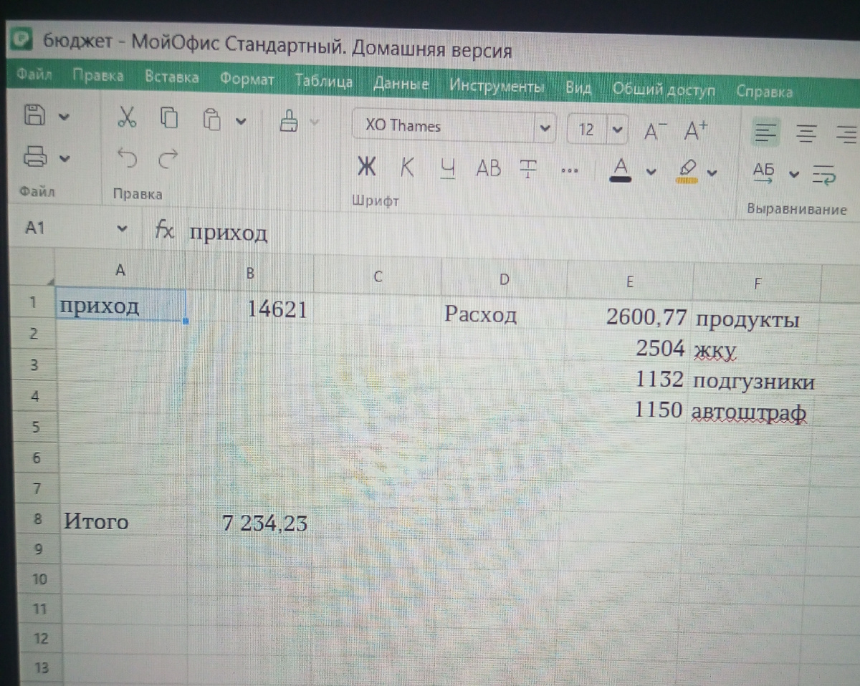Click the ellipsis for more font options
The height and width of the screenshot is (686, 860).
coord(569,169)
